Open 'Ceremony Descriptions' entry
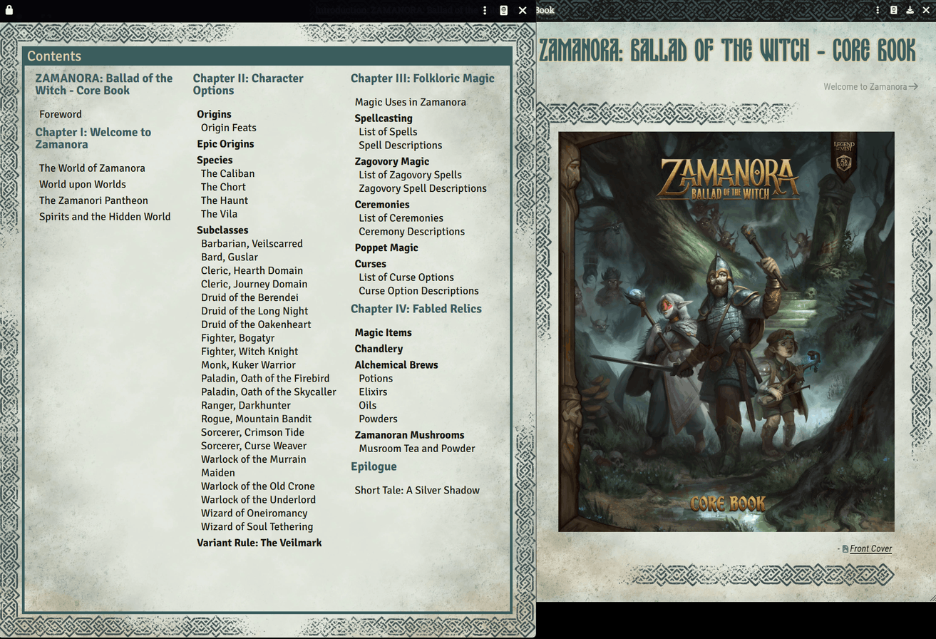The height and width of the screenshot is (639, 936). point(412,232)
